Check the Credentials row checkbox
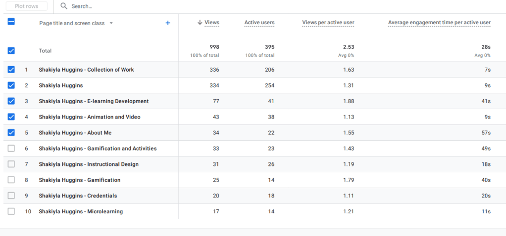Image resolution: width=506 pixels, height=236 pixels. point(11,196)
